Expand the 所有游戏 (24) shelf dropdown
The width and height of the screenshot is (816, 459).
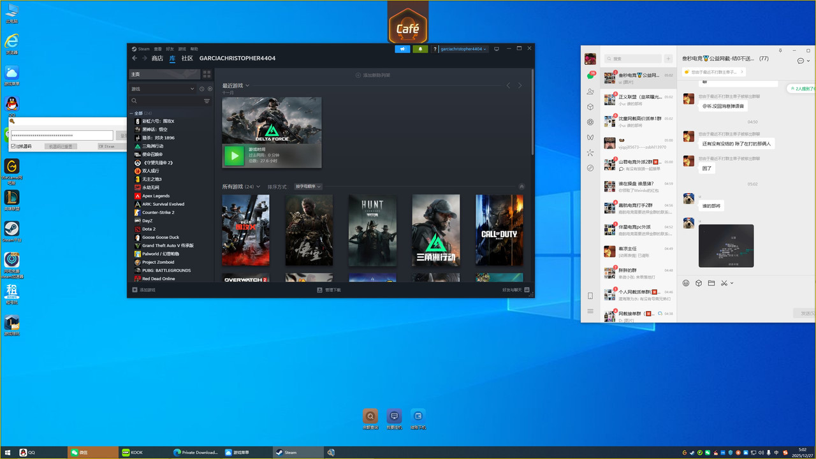(x=259, y=187)
